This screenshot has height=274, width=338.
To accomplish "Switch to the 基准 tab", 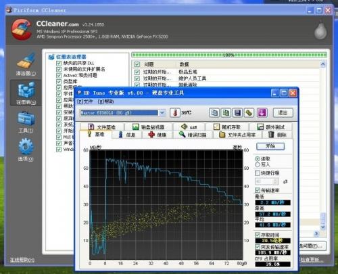I will point(96,135).
